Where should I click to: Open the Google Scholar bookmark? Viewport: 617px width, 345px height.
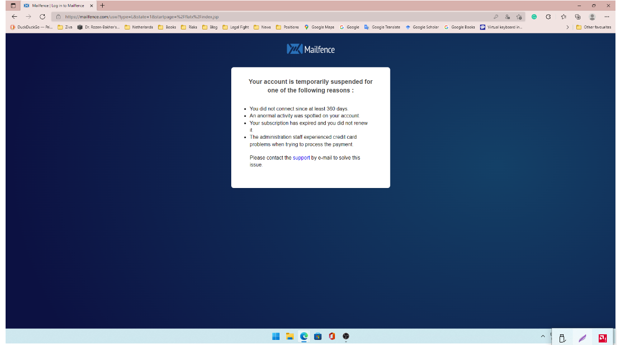(x=422, y=27)
